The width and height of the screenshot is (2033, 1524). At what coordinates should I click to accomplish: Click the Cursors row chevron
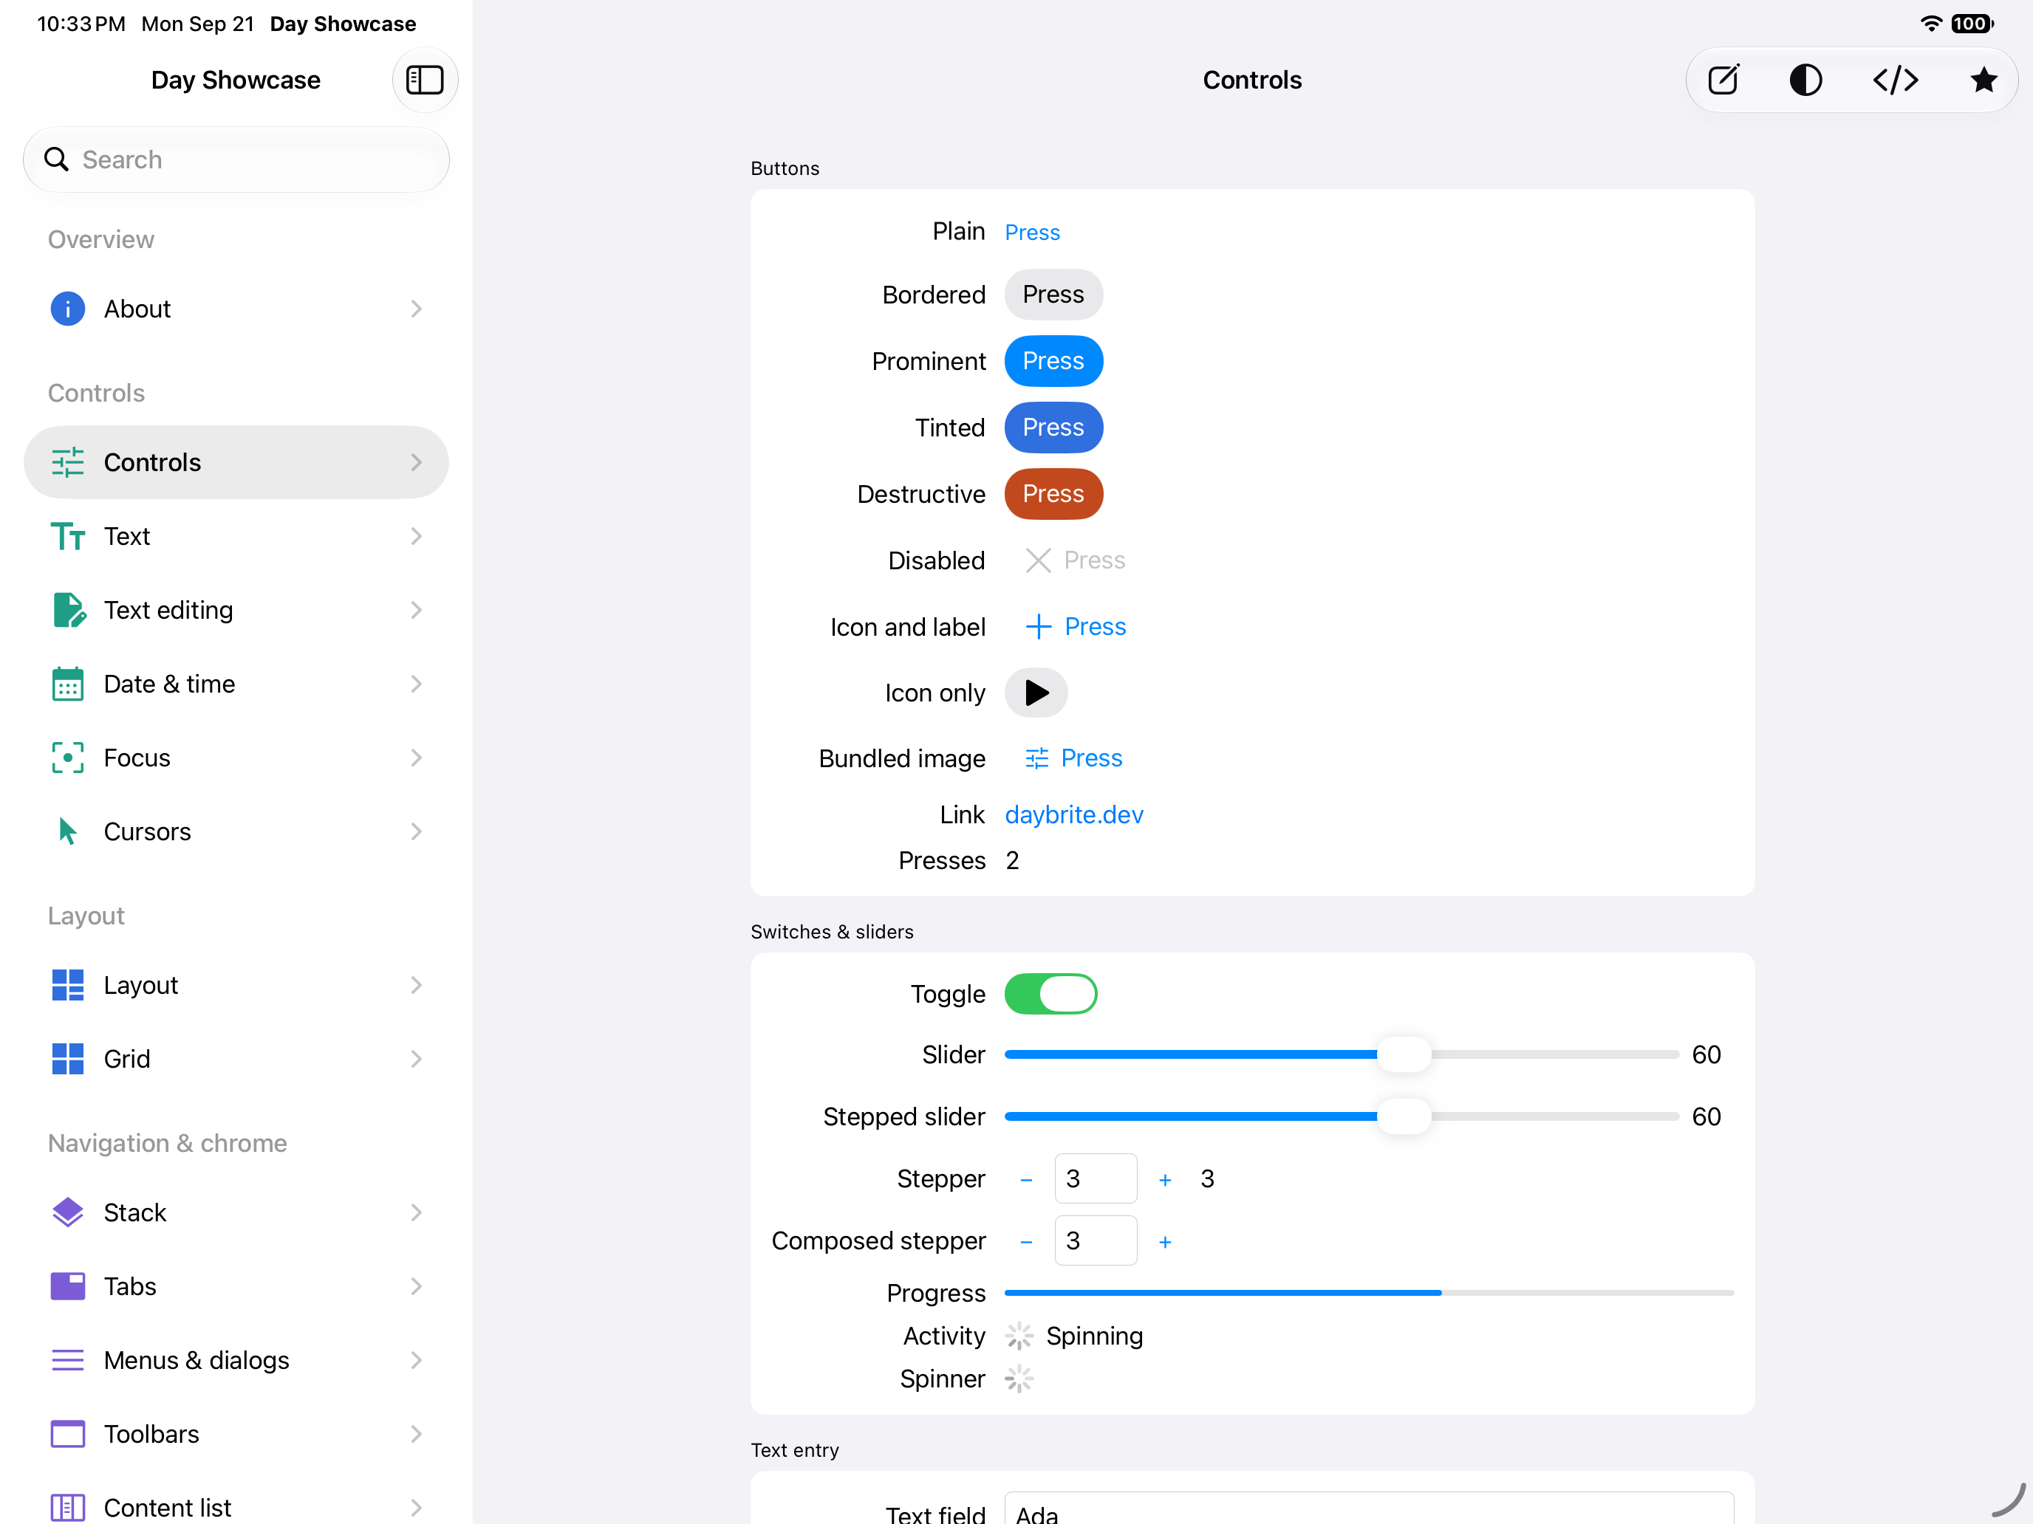point(417,831)
